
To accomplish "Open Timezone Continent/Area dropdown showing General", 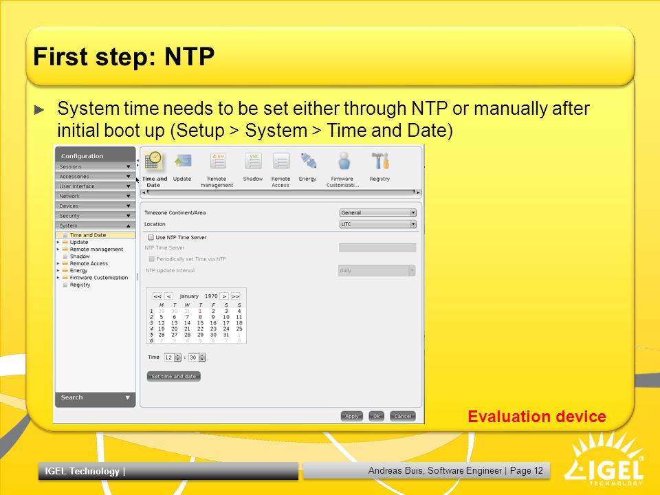I will click(377, 212).
